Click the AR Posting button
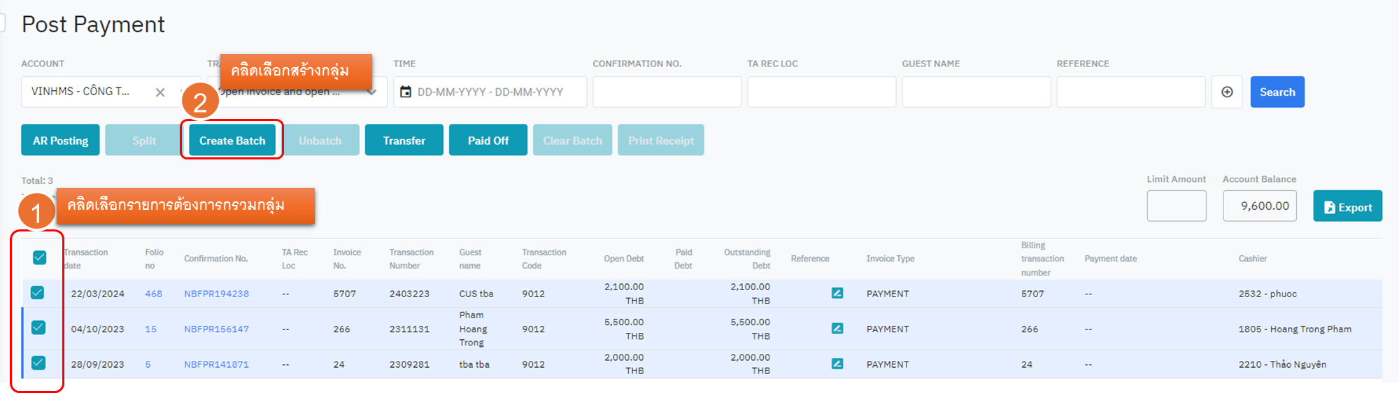This screenshot has height=393, width=1399. [61, 141]
